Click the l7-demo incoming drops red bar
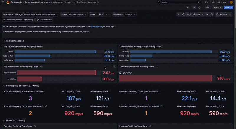 point(165,78)
